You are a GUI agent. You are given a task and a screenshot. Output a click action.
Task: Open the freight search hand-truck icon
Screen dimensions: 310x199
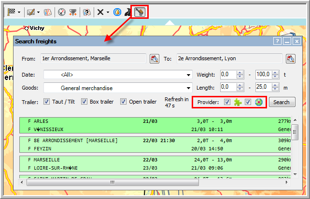pos(140,12)
